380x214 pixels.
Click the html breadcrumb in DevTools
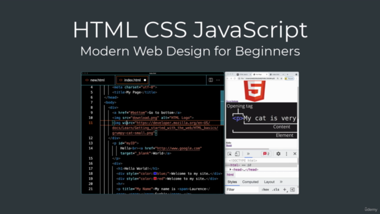point(230,175)
